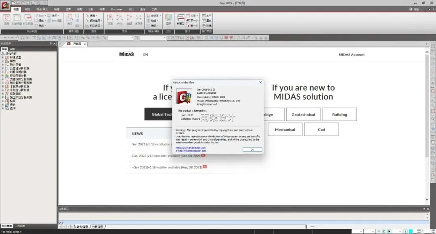Expand the 模型 tree node

tap(3, 61)
